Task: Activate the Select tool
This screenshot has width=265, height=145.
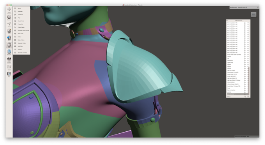Action: [9, 24]
